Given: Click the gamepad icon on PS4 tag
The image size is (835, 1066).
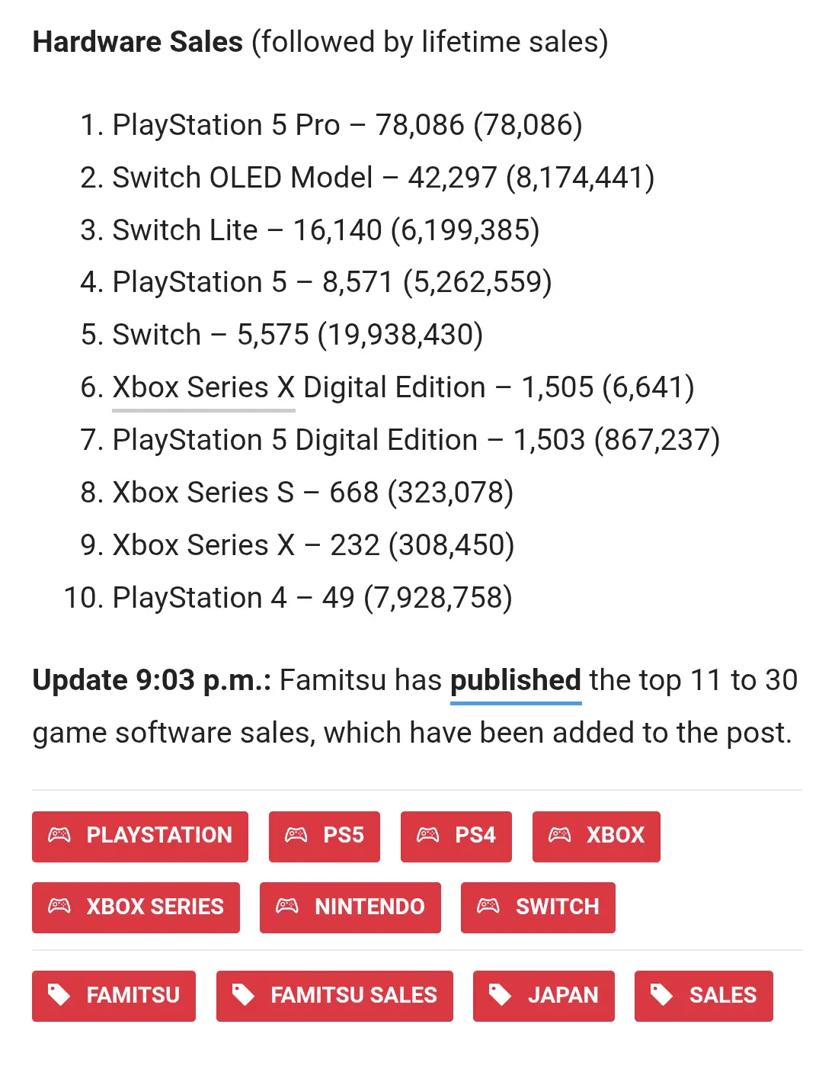Looking at the screenshot, I should coord(428,835).
